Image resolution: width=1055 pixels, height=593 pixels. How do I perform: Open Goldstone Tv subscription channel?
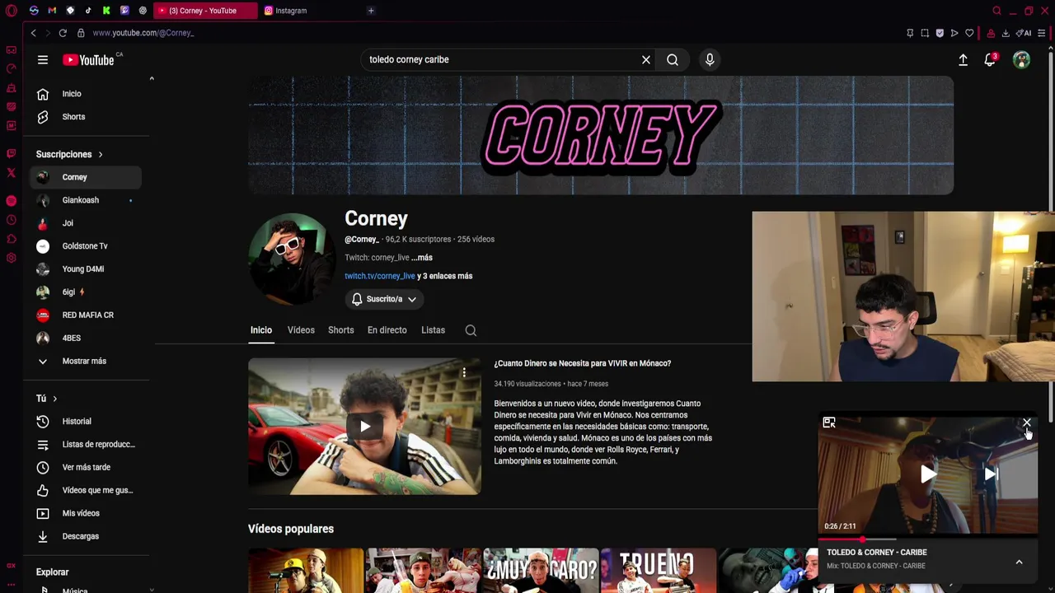(86, 246)
